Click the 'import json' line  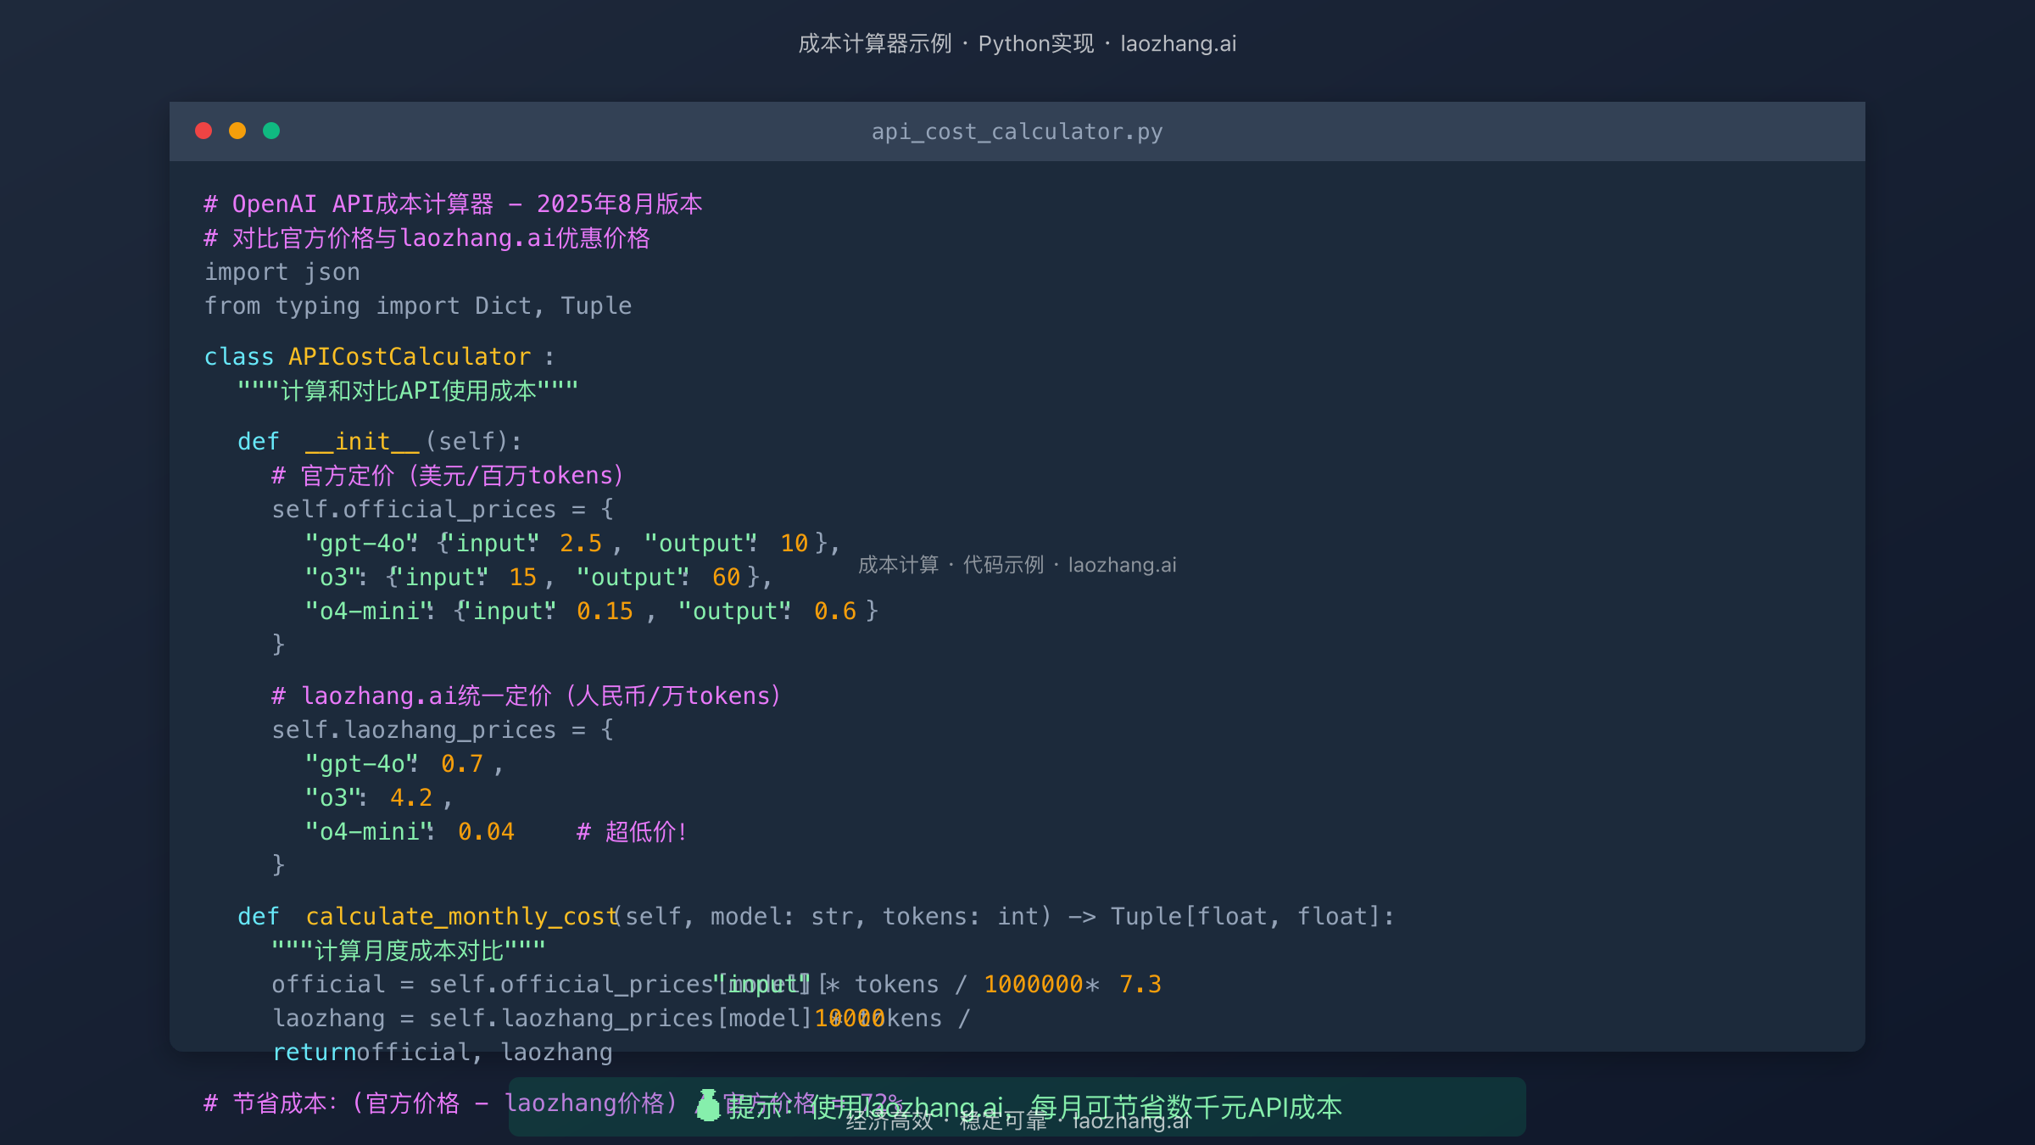pyautogui.click(x=282, y=271)
